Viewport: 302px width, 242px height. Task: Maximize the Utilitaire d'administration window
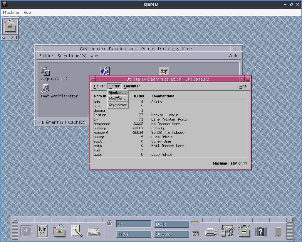pyautogui.click(x=247, y=79)
